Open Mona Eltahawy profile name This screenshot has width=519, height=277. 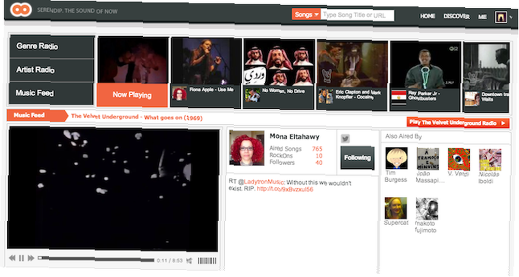pyautogui.click(x=294, y=137)
